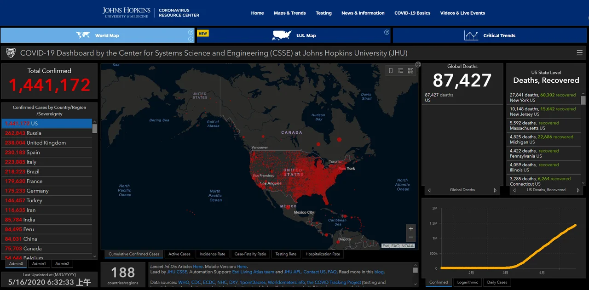589x290 pixels.
Task: Select the Michigan US deaths row
Action: (x=544, y=139)
